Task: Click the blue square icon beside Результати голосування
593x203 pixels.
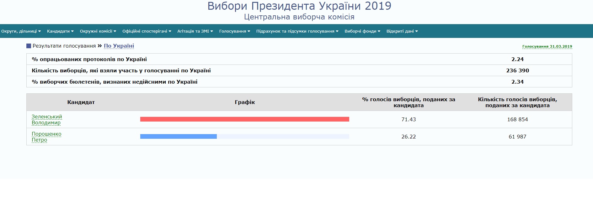Action: pyautogui.click(x=29, y=46)
